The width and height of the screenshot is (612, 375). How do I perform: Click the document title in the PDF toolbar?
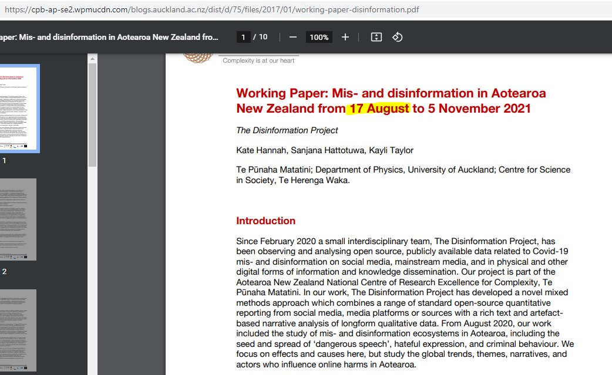pyautogui.click(x=109, y=37)
